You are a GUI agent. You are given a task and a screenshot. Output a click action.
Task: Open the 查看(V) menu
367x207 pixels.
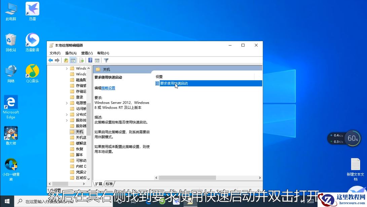click(x=86, y=53)
